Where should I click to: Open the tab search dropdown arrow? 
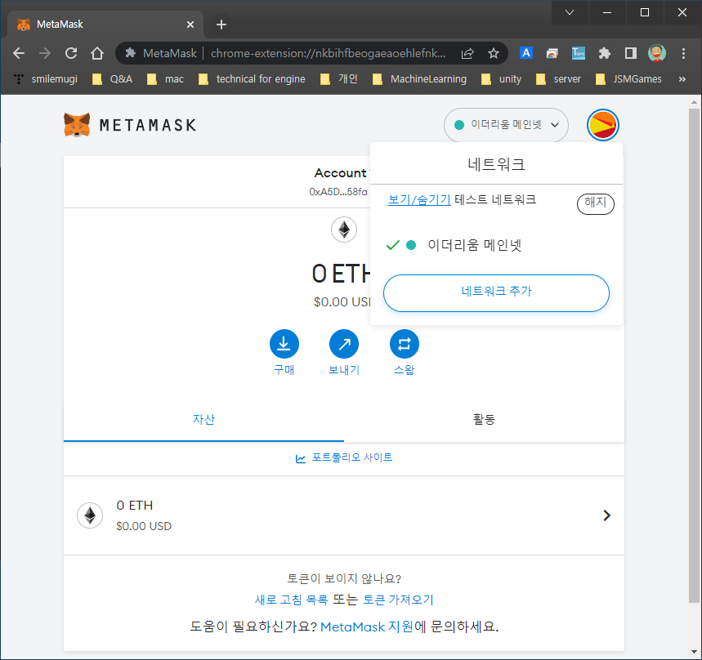point(570,12)
